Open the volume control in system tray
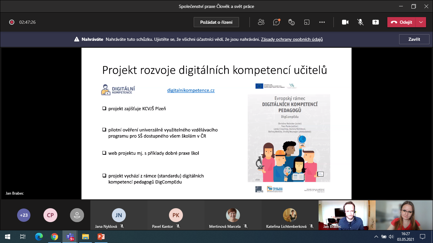433x243 pixels. click(391, 237)
